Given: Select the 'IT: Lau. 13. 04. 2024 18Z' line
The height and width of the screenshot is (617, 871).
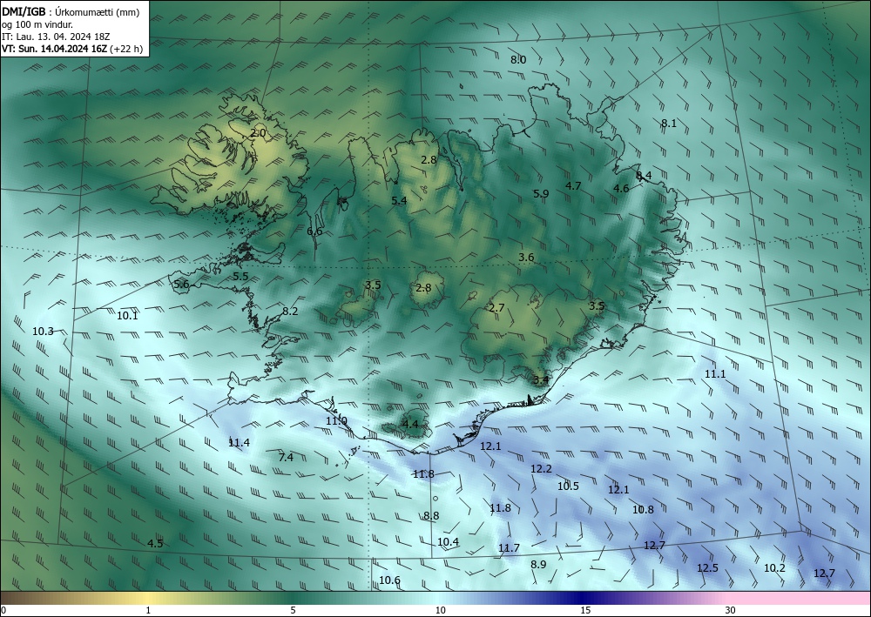Looking at the screenshot, I should (56, 36).
